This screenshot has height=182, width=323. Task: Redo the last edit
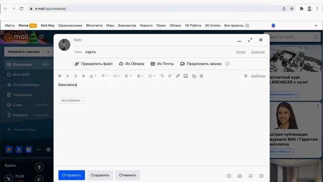click(170, 76)
